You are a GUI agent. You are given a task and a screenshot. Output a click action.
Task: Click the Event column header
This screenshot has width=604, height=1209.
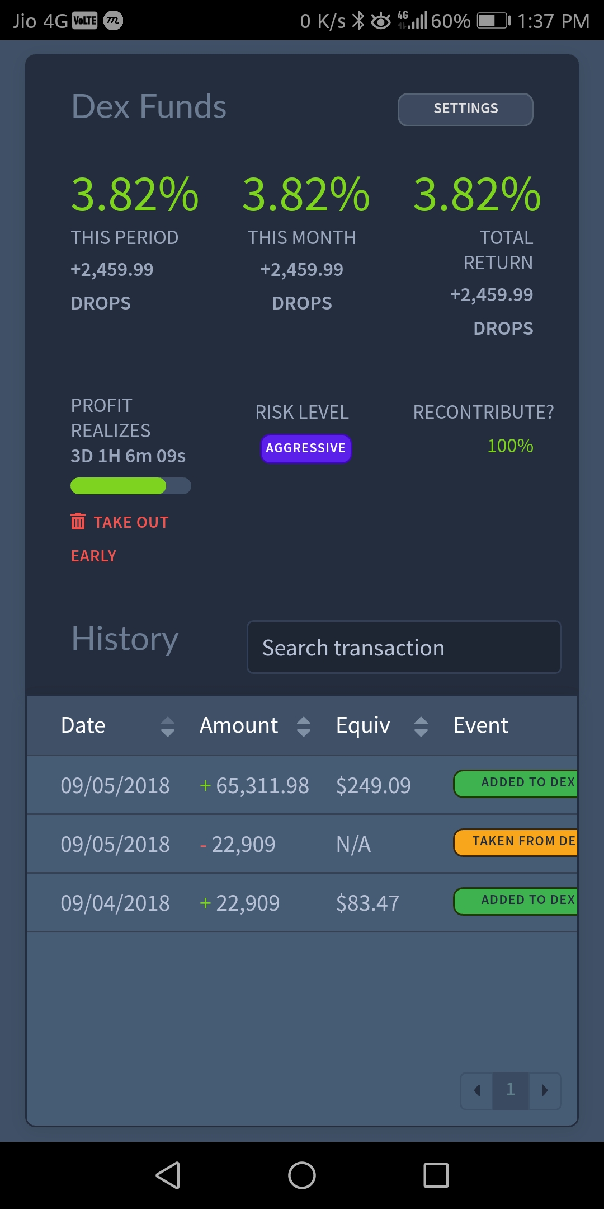pos(480,725)
